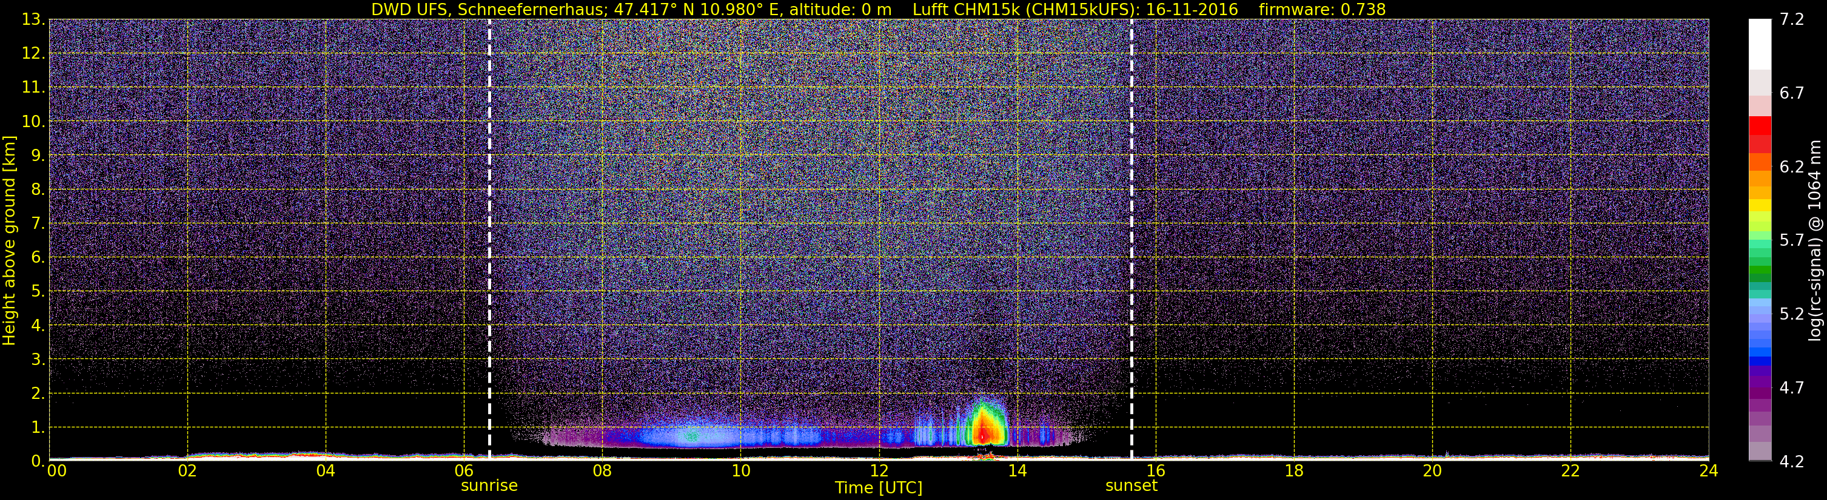Click the '12' tick label on the time axis
This screenshot has height=500, width=1827.
click(879, 471)
